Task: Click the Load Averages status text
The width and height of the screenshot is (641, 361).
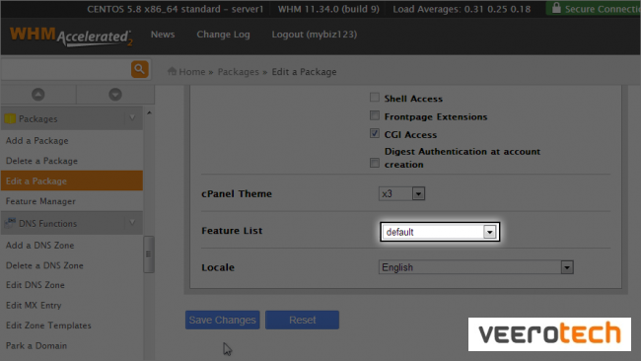Action: [462, 9]
